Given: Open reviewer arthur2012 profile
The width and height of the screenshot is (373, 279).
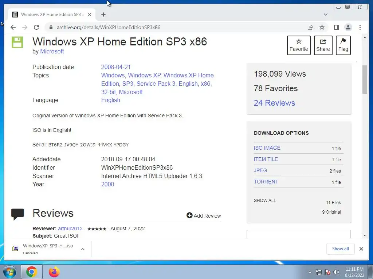Looking at the screenshot, I should click(70, 229).
